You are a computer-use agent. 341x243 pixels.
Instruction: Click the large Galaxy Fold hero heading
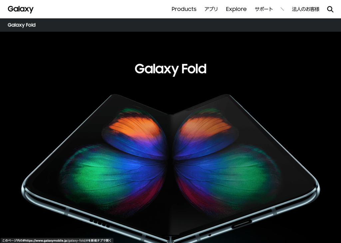(170, 69)
